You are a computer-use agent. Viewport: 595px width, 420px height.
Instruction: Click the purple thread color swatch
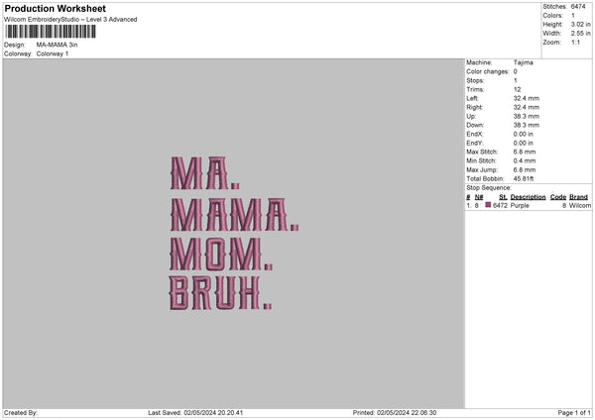488,205
